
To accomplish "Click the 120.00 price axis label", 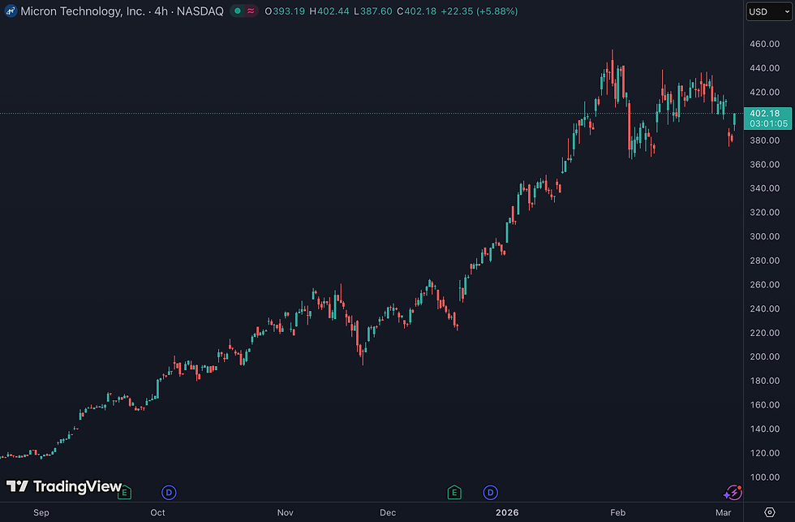I will 764,453.
